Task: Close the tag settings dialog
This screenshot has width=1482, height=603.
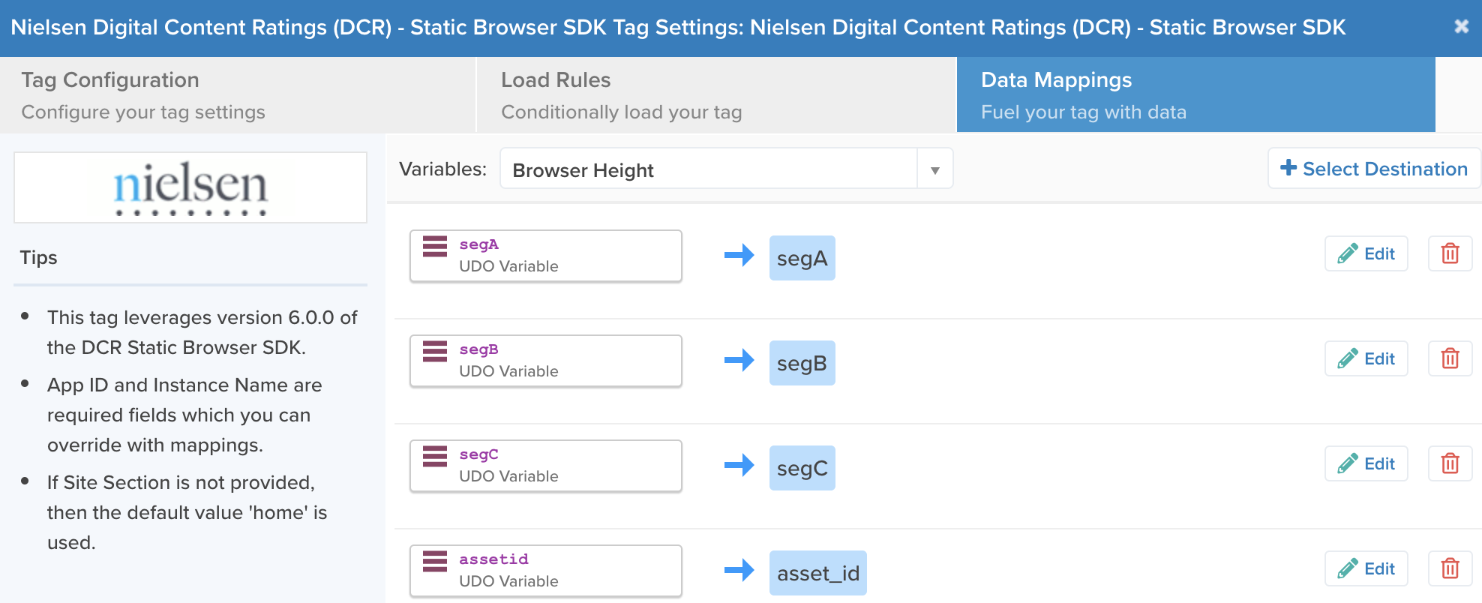Action: (1461, 27)
